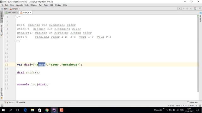Open the Windows Store taskbar icon
Screen dimensions: 202x113
[39, 110]
